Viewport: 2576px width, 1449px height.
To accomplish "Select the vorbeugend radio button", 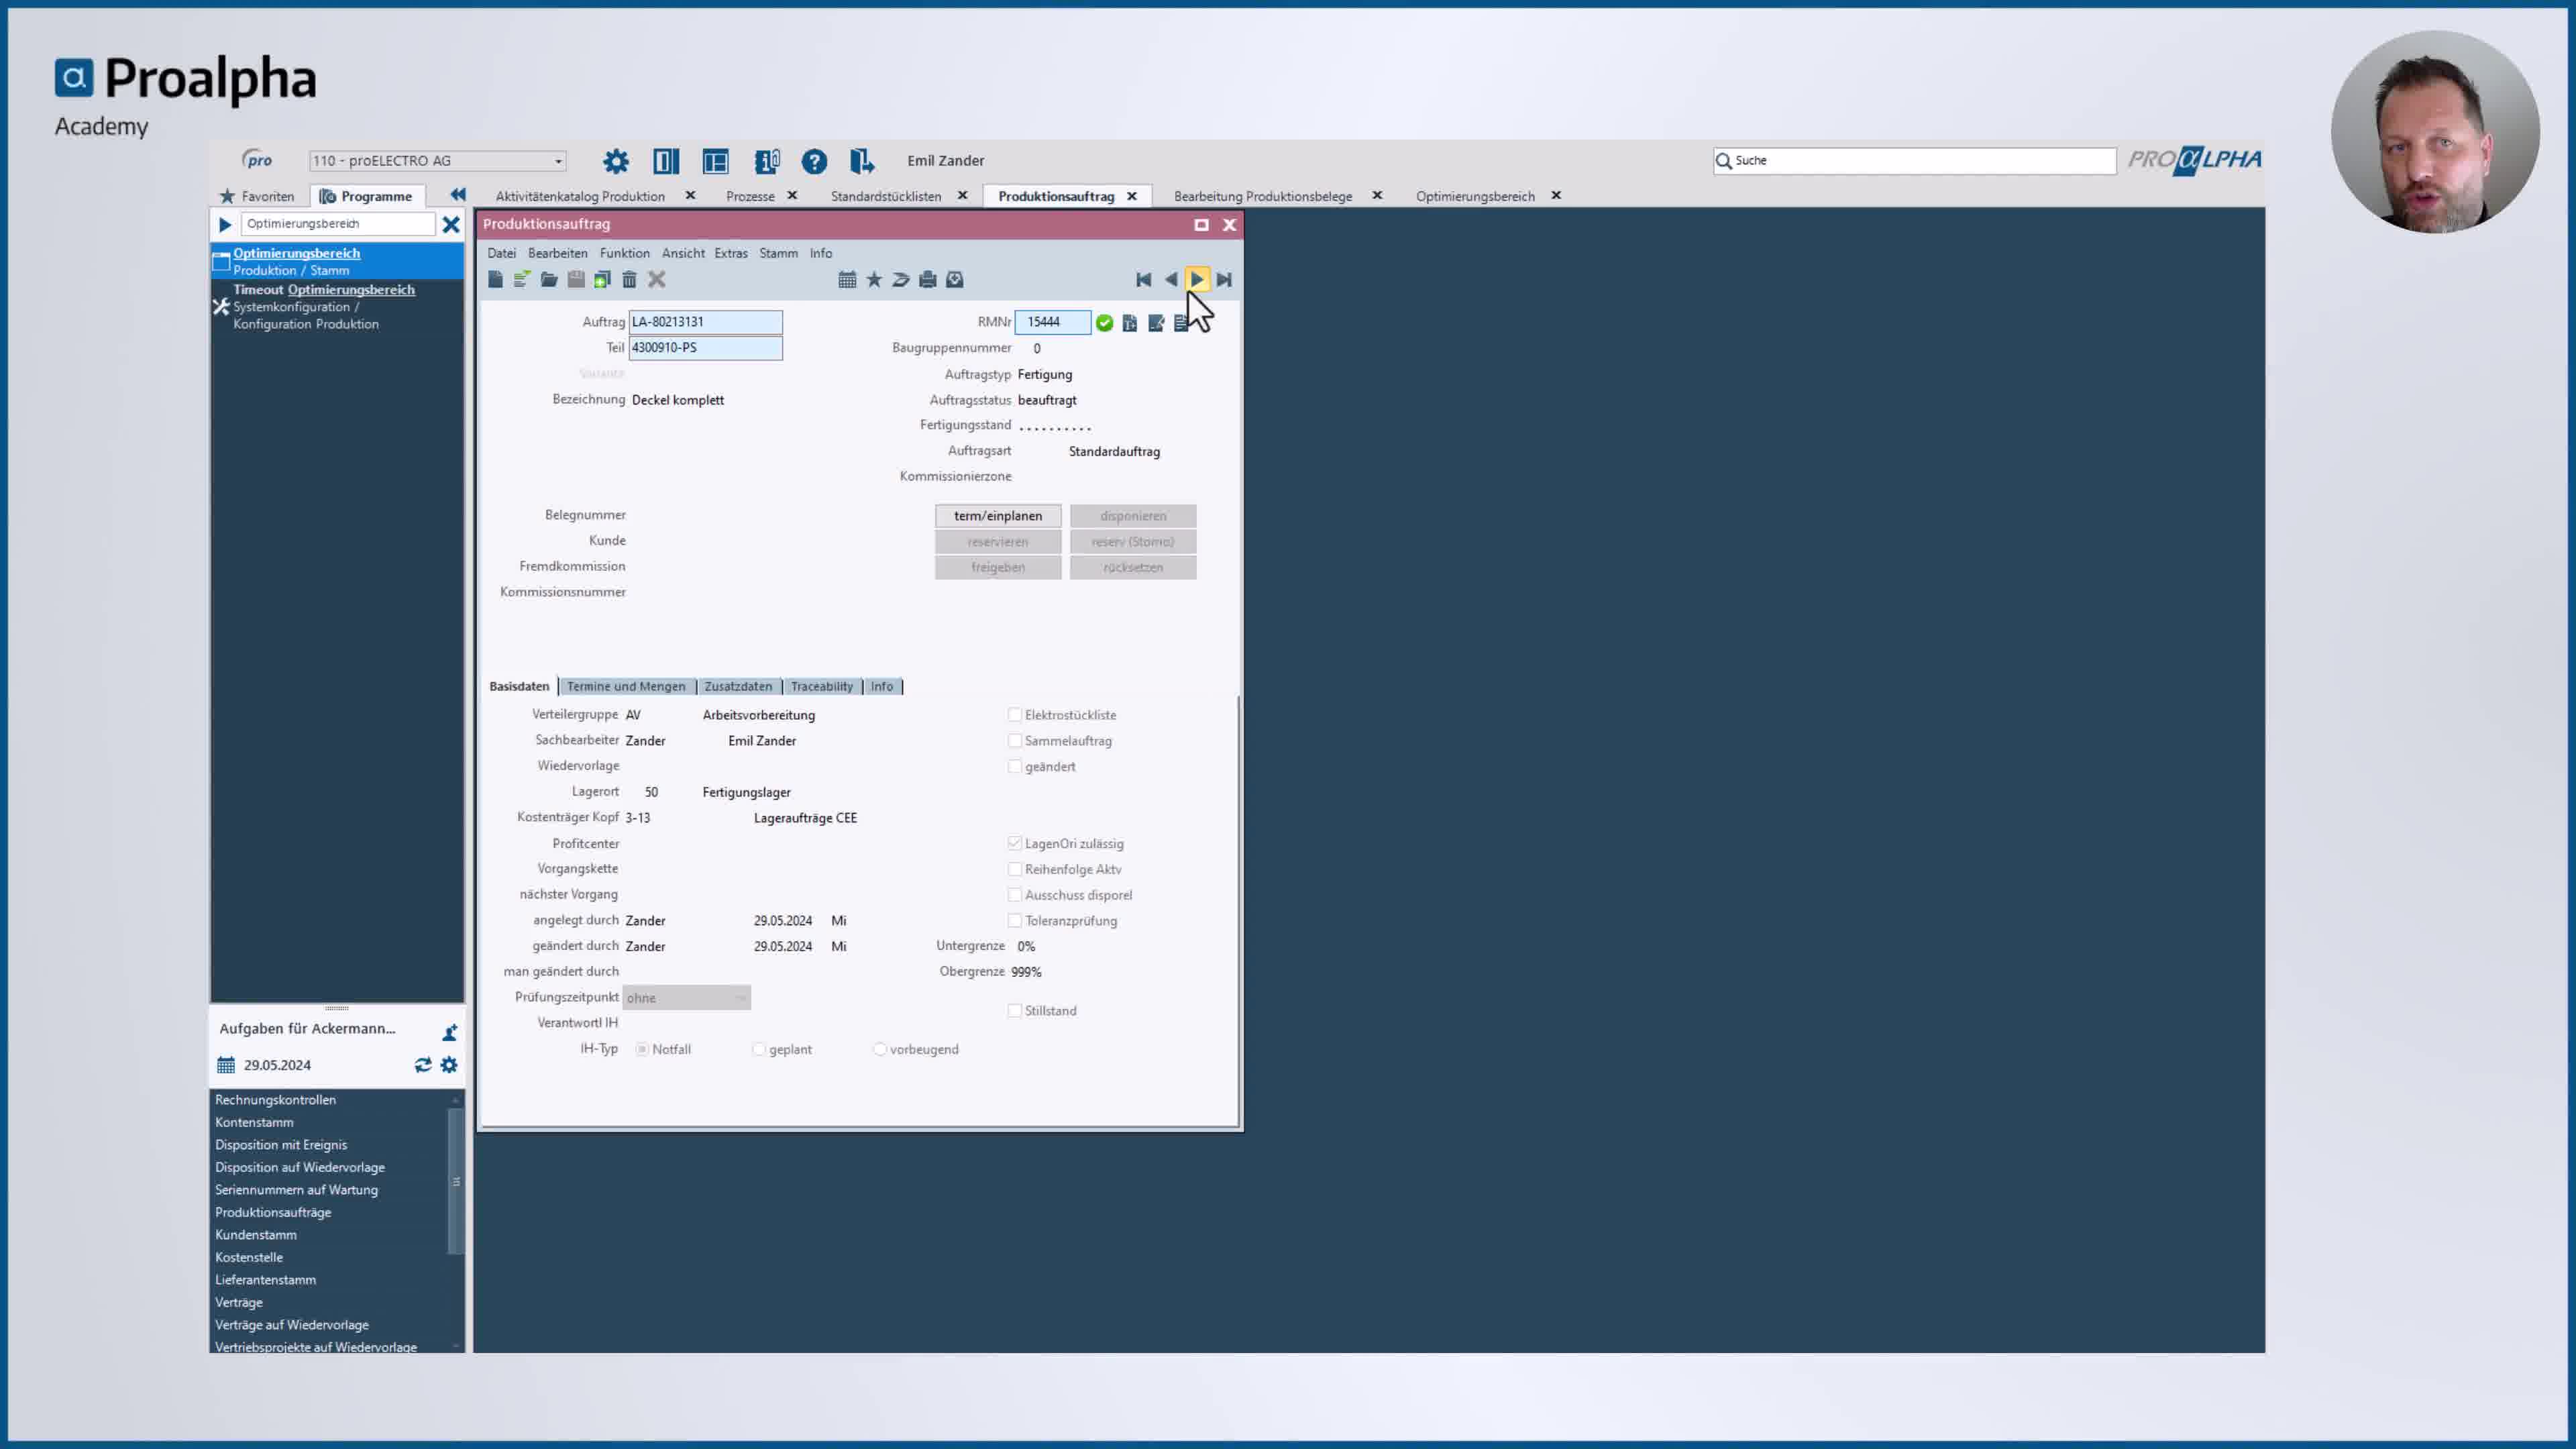I will coord(880,1049).
